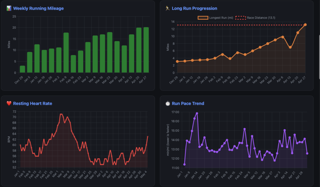Click the '17:00' tick on pace y-axis
This screenshot has width=320, height=187.
[x=175, y=112]
